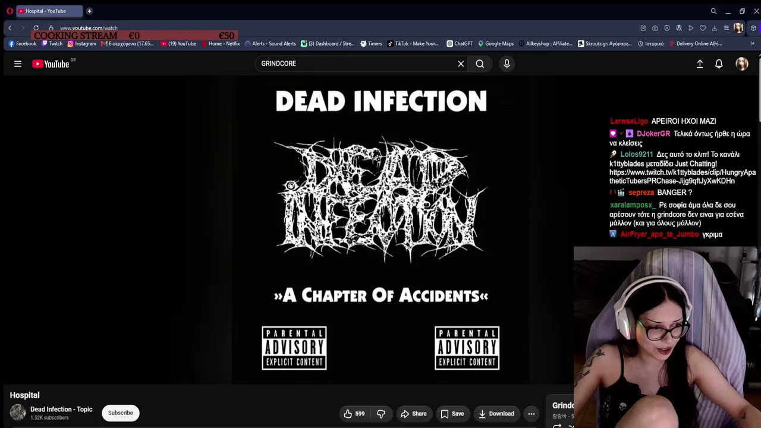
Task: Open a new browser tab
Action: pyautogui.click(x=89, y=11)
